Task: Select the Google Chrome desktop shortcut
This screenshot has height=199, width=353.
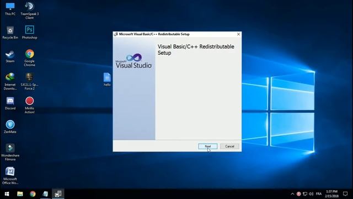Action: [x=29, y=58]
